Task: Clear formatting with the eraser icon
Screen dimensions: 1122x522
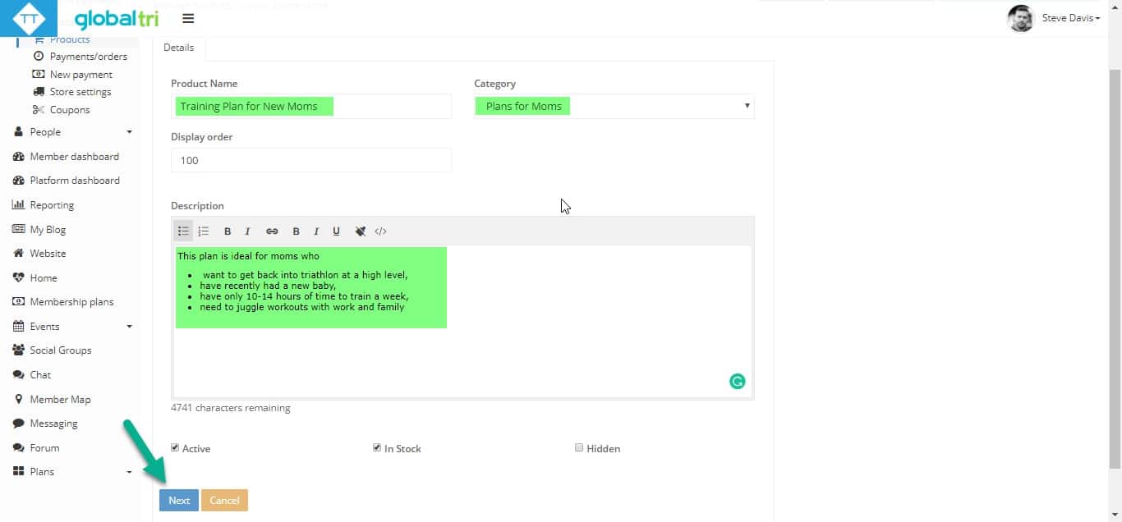Action: pyautogui.click(x=360, y=231)
